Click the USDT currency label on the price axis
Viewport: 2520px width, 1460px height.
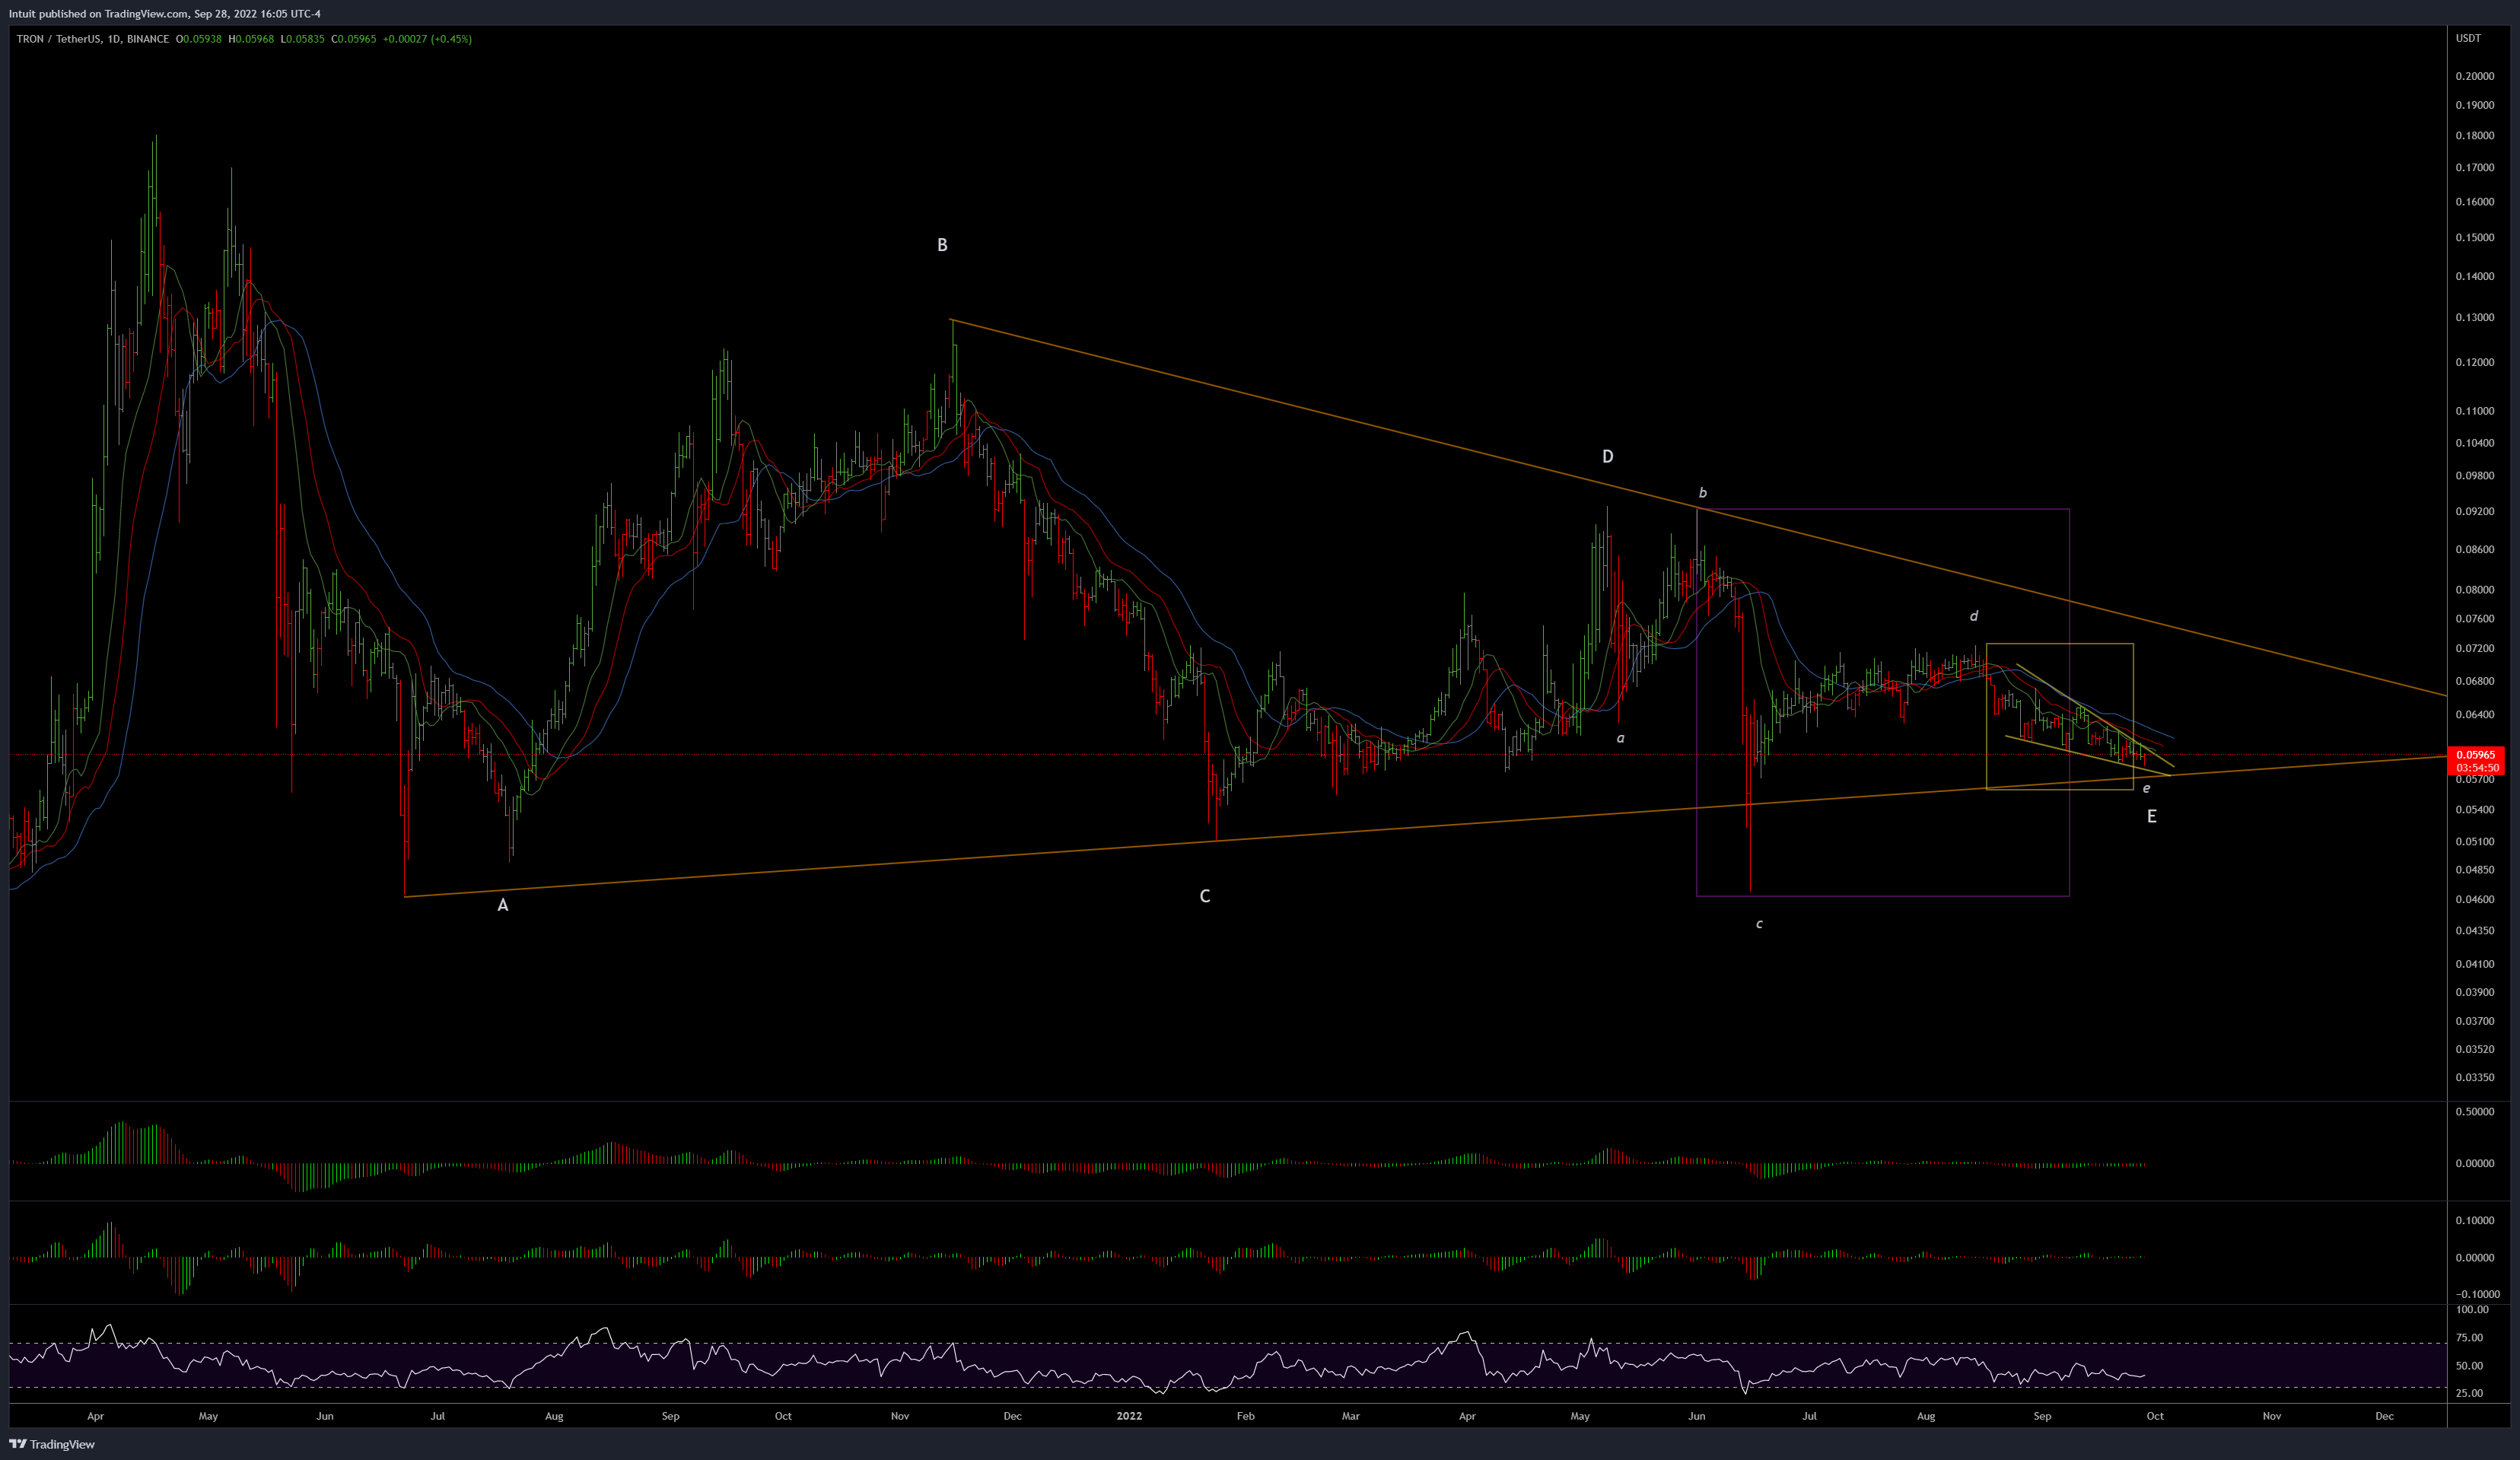click(x=2468, y=39)
